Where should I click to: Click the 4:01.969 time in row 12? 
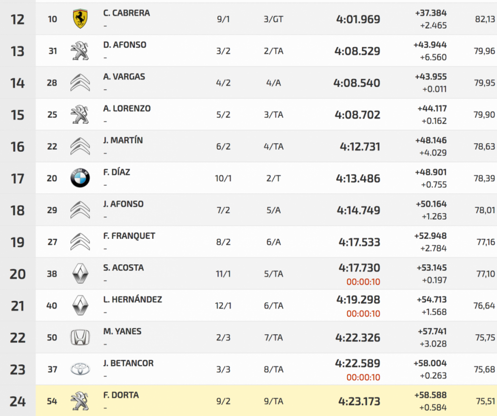click(x=358, y=19)
